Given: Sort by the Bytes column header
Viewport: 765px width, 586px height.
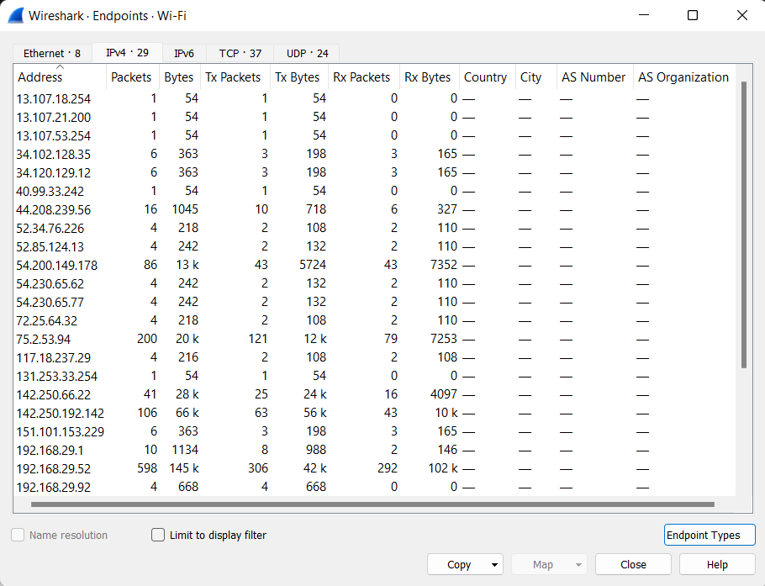Looking at the screenshot, I should (x=178, y=77).
